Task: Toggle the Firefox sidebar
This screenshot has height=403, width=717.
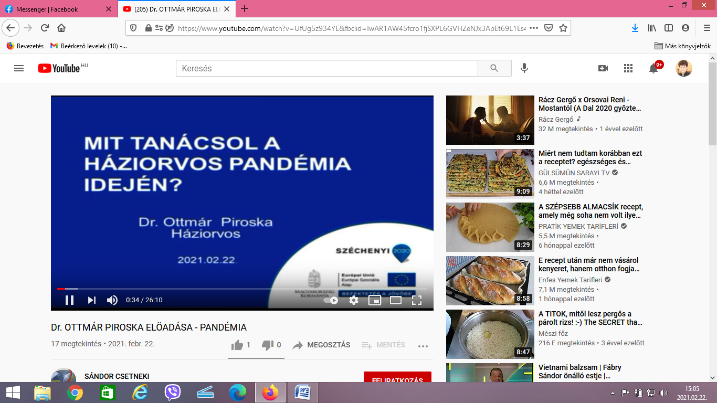Action: 669,28
